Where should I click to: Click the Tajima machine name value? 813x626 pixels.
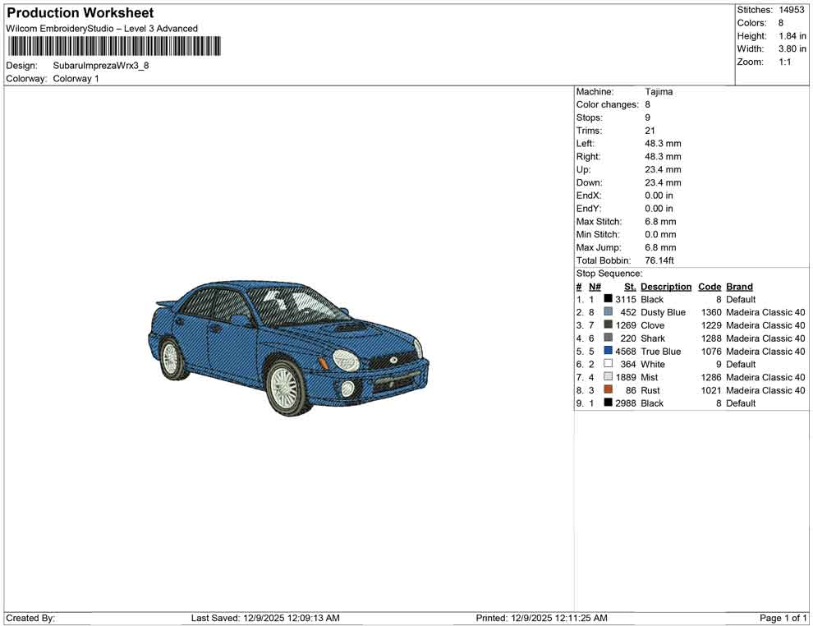click(659, 91)
